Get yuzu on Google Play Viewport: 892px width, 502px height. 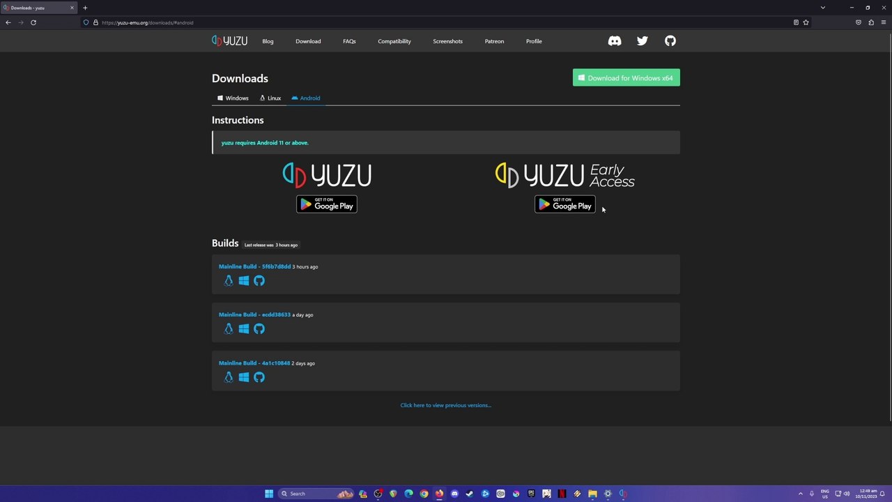pyautogui.click(x=327, y=204)
